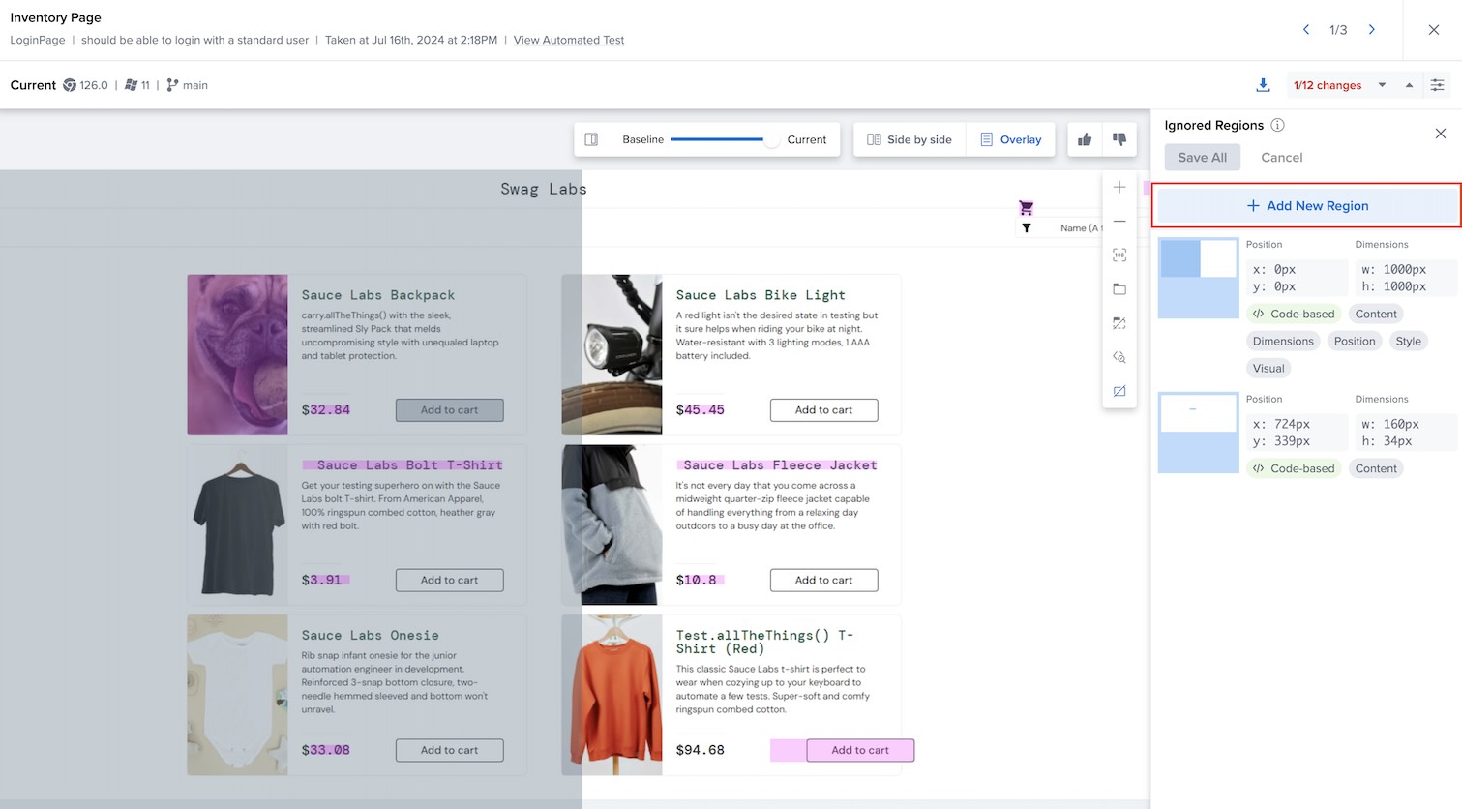Go to next snapshot using right chevron

pos(1371,30)
